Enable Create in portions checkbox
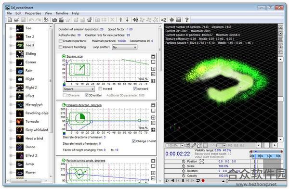The width and height of the screenshot is (289, 189). tap(60, 41)
